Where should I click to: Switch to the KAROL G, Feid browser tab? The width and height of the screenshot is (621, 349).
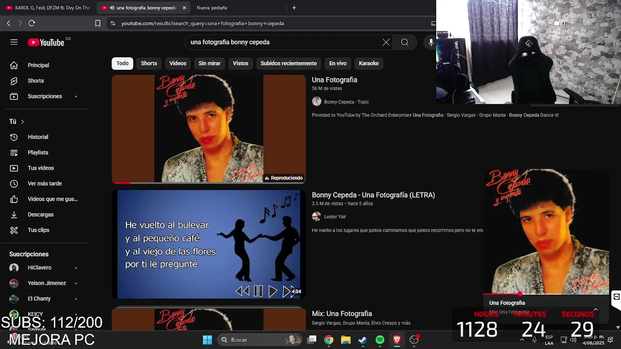pyautogui.click(x=49, y=8)
